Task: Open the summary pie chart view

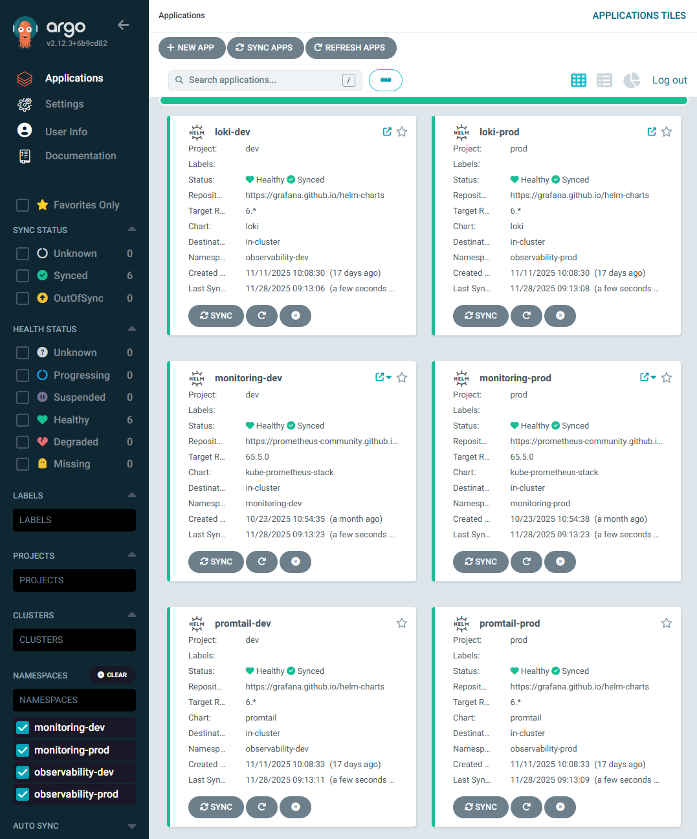Action: tap(631, 80)
